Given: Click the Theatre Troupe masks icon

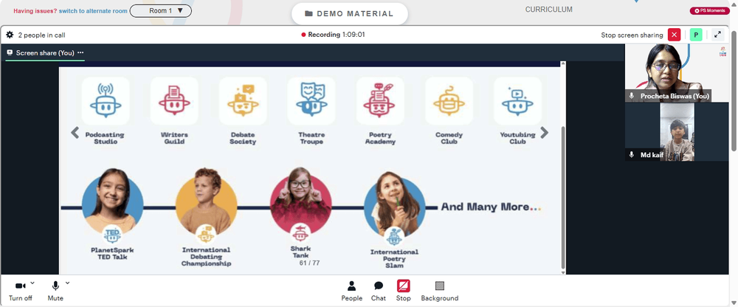Looking at the screenshot, I should click(x=311, y=101).
